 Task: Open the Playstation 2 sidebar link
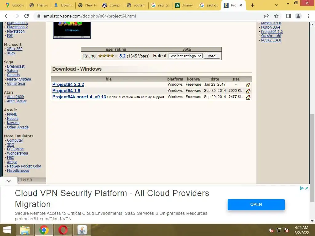tap(17, 27)
